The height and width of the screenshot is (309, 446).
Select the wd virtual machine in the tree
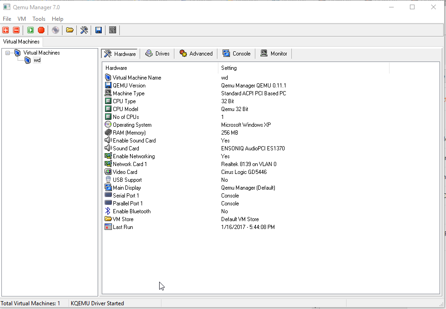[x=37, y=60]
